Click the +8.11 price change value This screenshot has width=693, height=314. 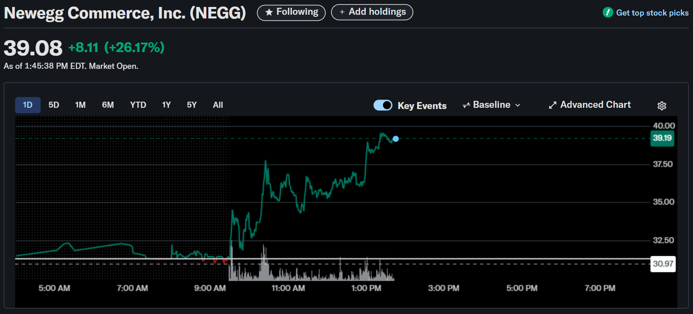click(x=83, y=48)
